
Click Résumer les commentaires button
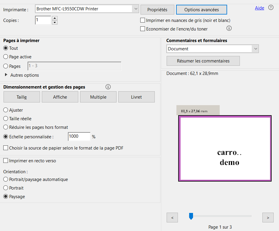click(203, 61)
